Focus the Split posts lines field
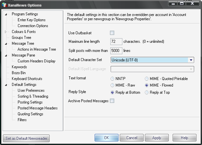Image resolution: width=202 pixels, height=145 pixels. [x=116, y=51]
